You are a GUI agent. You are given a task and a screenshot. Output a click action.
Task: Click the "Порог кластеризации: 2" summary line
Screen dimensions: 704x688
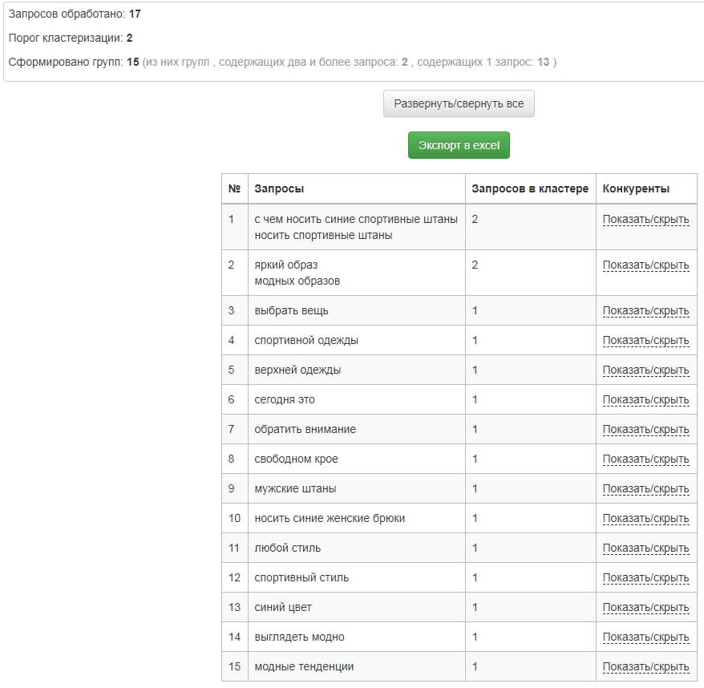click(x=71, y=38)
